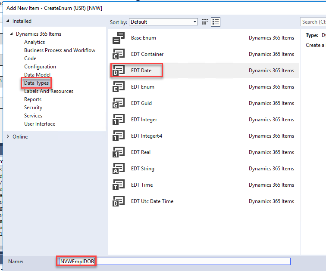Select the EDT Integer icon
Viewport: 326px width, 271px height.
coord(119,120)
